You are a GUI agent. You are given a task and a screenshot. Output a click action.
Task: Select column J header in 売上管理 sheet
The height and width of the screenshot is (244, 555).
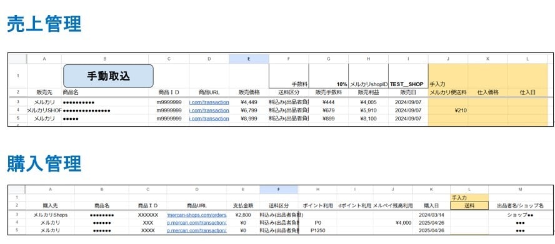[x=447, y=59]
